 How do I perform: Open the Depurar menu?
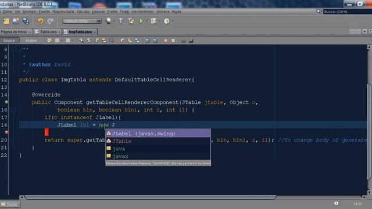click(x=98, y=12)
